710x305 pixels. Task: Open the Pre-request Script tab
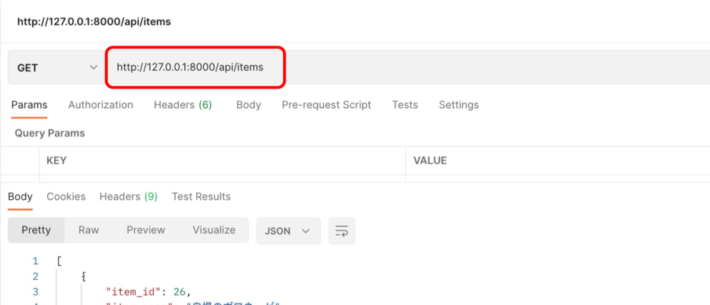coord(326,105)
